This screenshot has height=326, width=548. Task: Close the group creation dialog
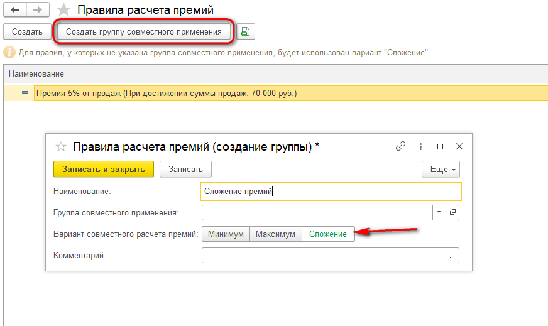(459, 147)
